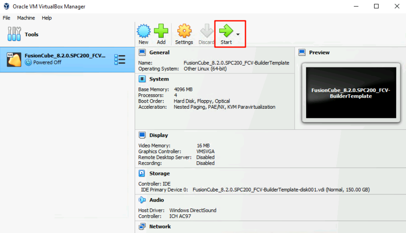Open the Display section header
Image resolution: width=406 pixels, height=233 pixels.
158,135
